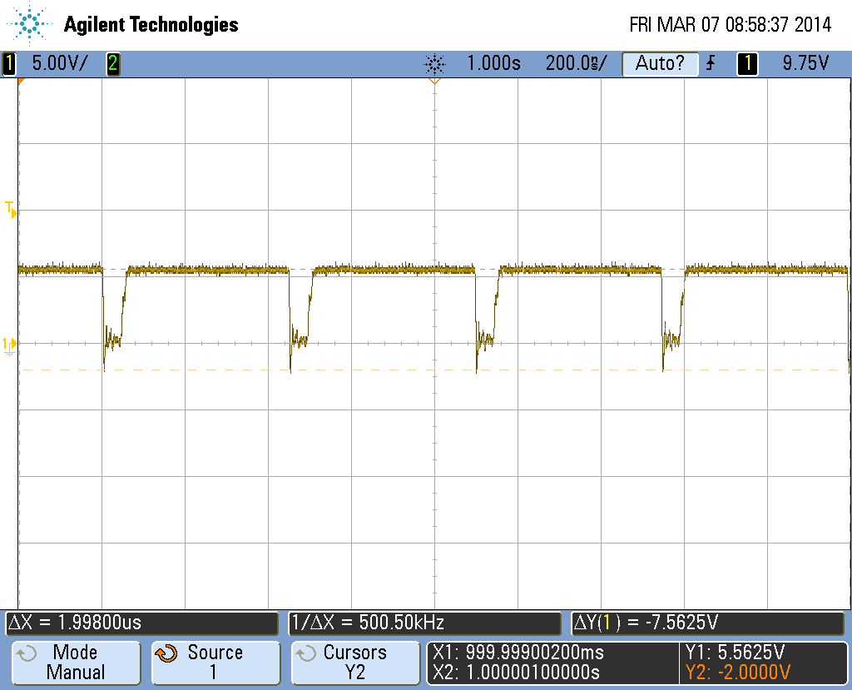The height and width of the screenshot is (690, 852).
Task: Click the rotary knob icon on the Mode softkey
Action: coord(26,653)
